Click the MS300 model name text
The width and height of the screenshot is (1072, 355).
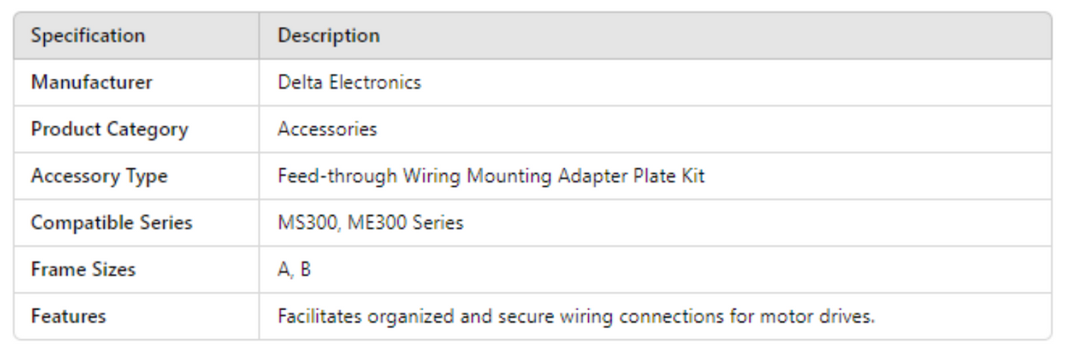pos(302,223)
